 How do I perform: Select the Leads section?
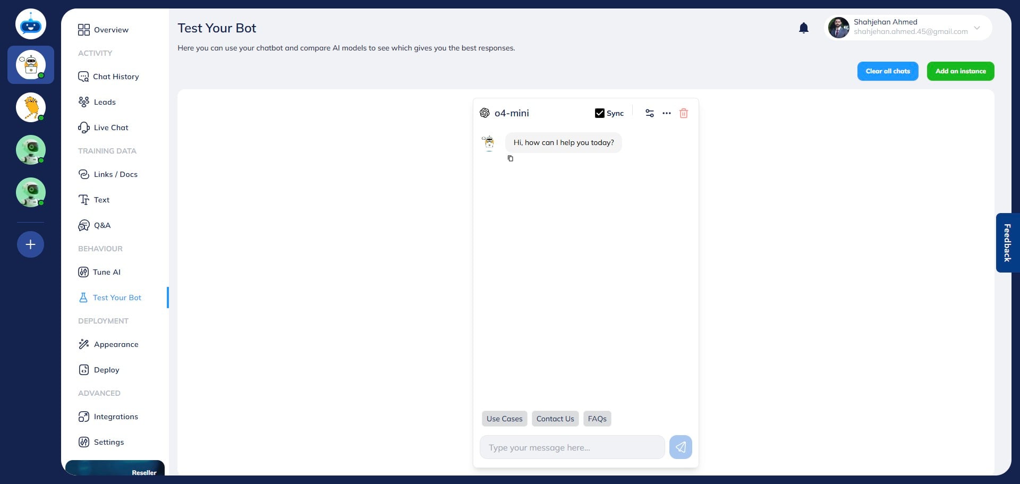coord(105,102)
